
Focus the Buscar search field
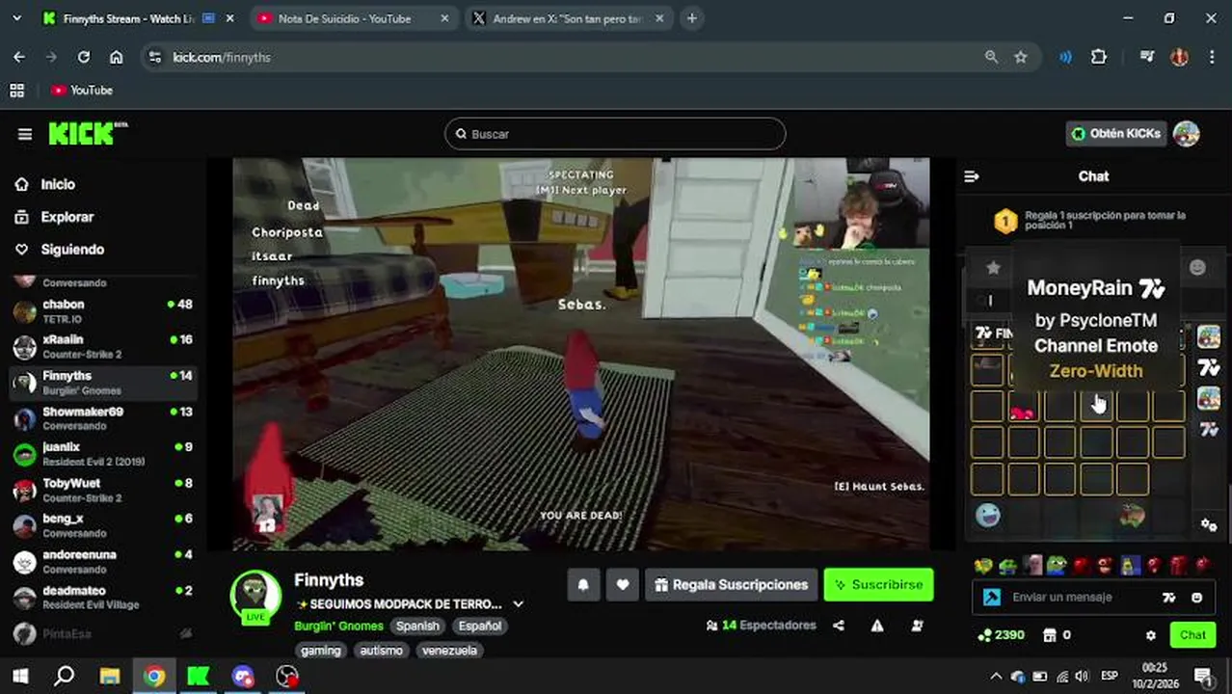click(x=615, y=134)
